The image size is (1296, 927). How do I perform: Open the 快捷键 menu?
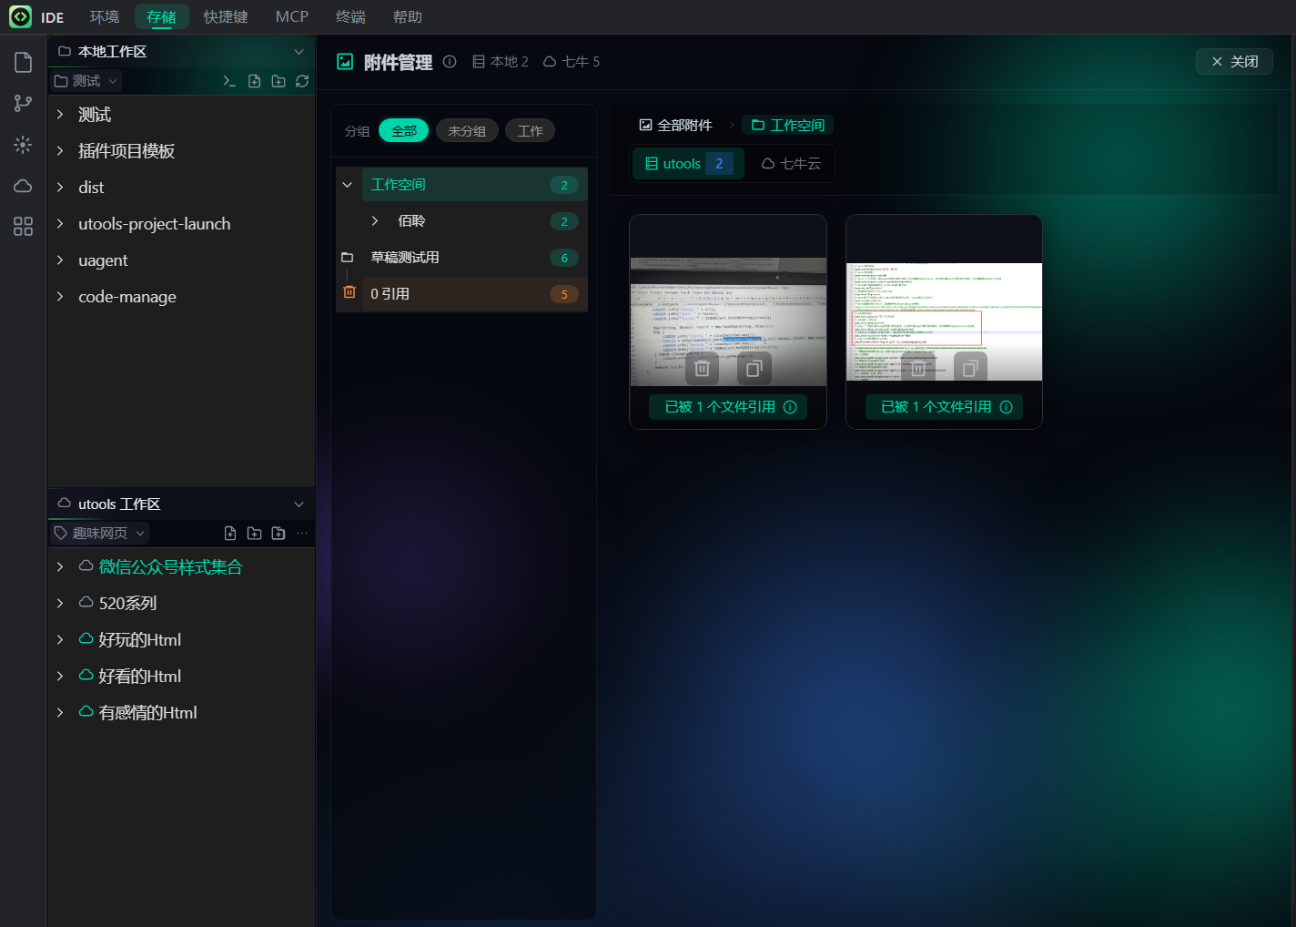pyautogui.click(x=226, y=17)
